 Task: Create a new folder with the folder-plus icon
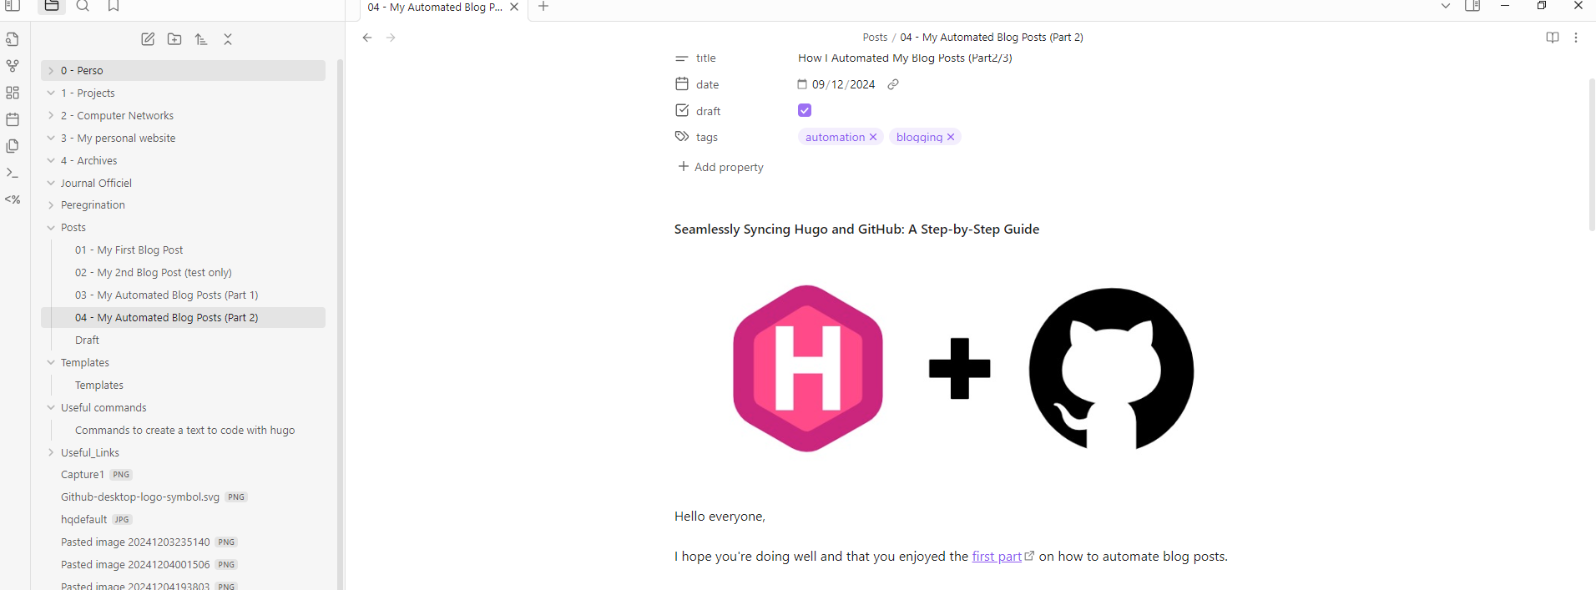click(174, 39)
